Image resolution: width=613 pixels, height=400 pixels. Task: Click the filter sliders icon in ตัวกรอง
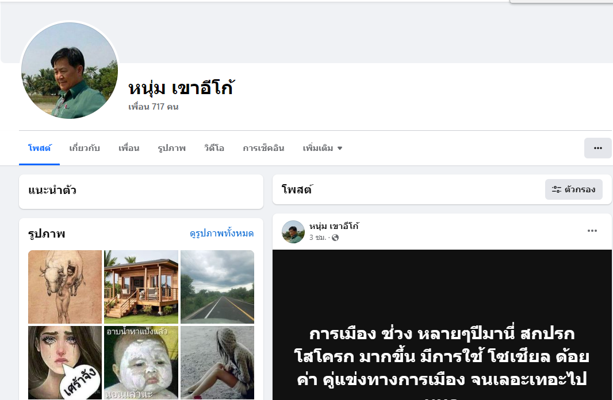pyautogui.click(x=556, y=189)
